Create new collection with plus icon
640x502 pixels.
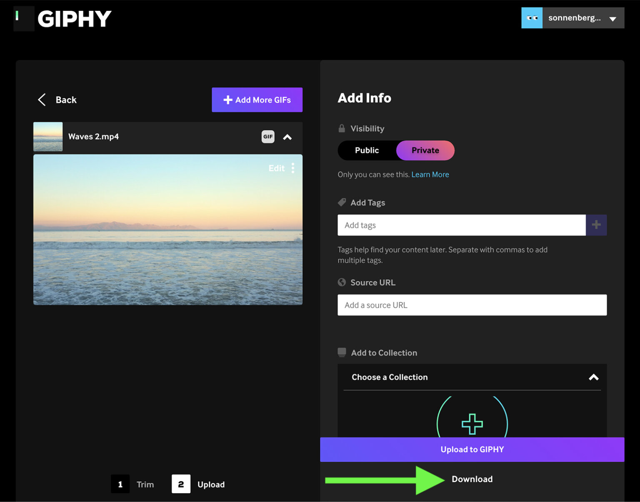[x=472, y=424]
